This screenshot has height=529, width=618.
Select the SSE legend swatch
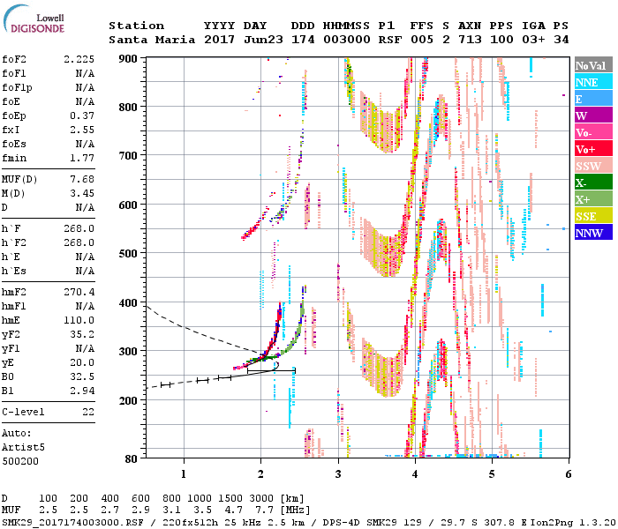pyautogui.click(x=593, y=216)
